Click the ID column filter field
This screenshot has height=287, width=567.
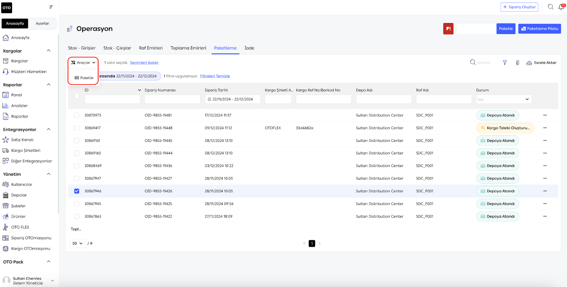[x=112, y=99]
